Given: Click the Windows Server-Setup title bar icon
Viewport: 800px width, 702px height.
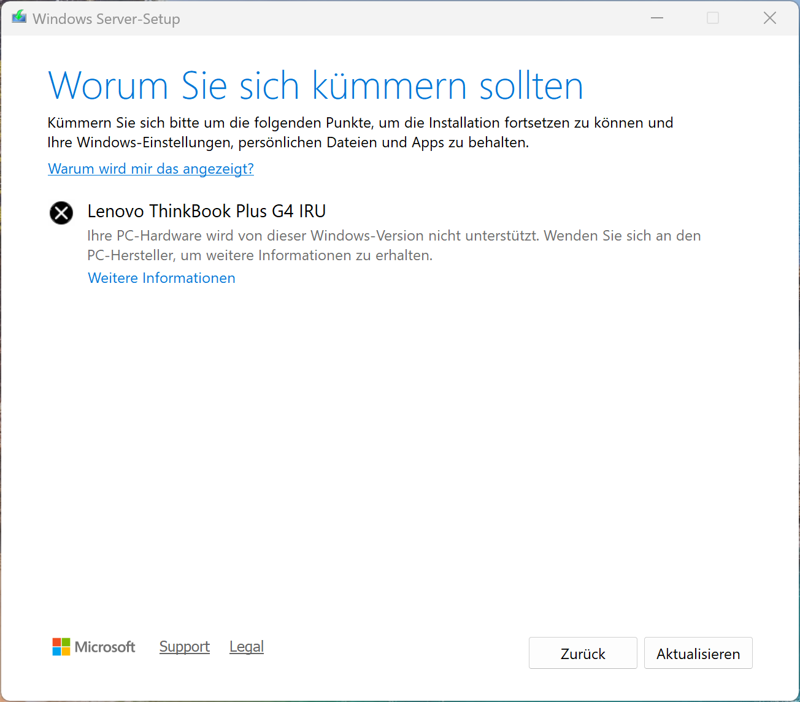Looking at the screenshot, I should pyautogui.click(x=19, y=17).
